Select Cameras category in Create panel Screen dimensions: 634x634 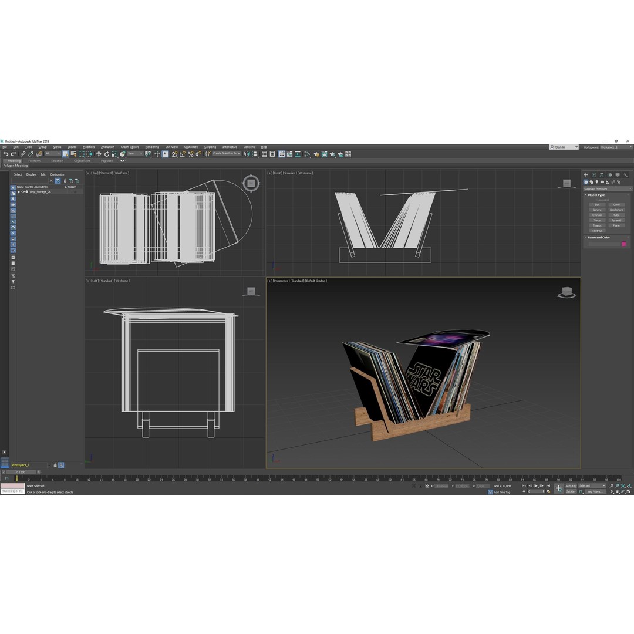point(602,182)
